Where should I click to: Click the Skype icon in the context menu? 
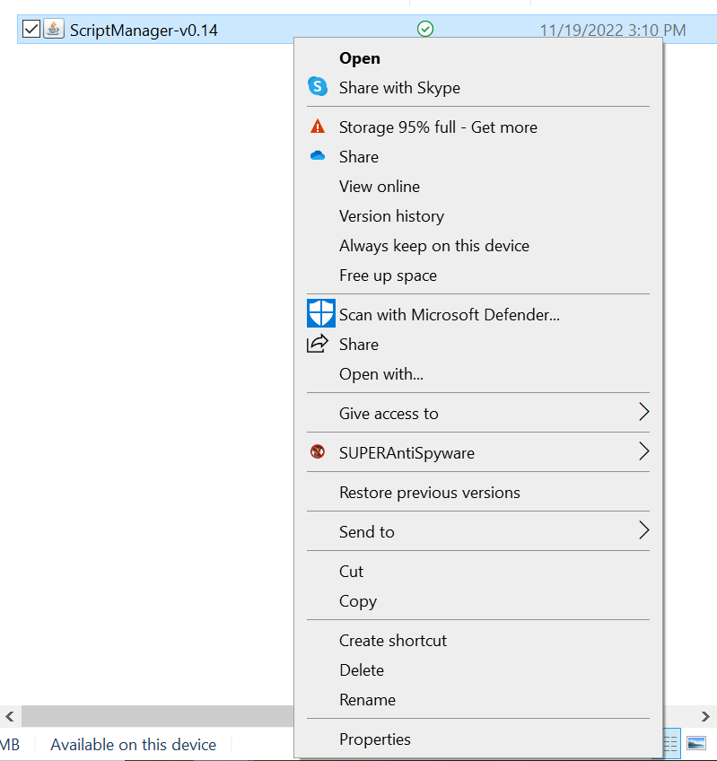(318, 87)
